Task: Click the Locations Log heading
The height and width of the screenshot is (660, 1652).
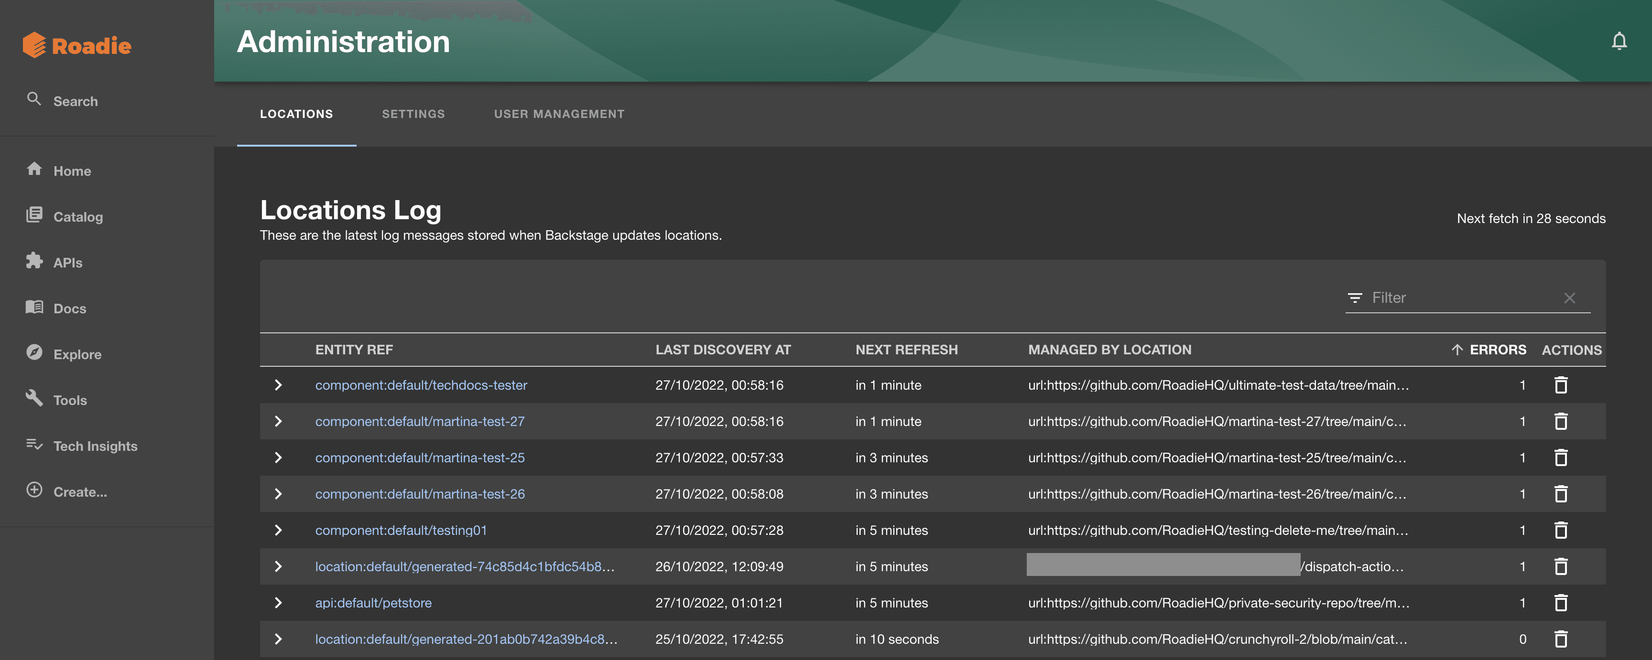Action: [x=350, y=210]
